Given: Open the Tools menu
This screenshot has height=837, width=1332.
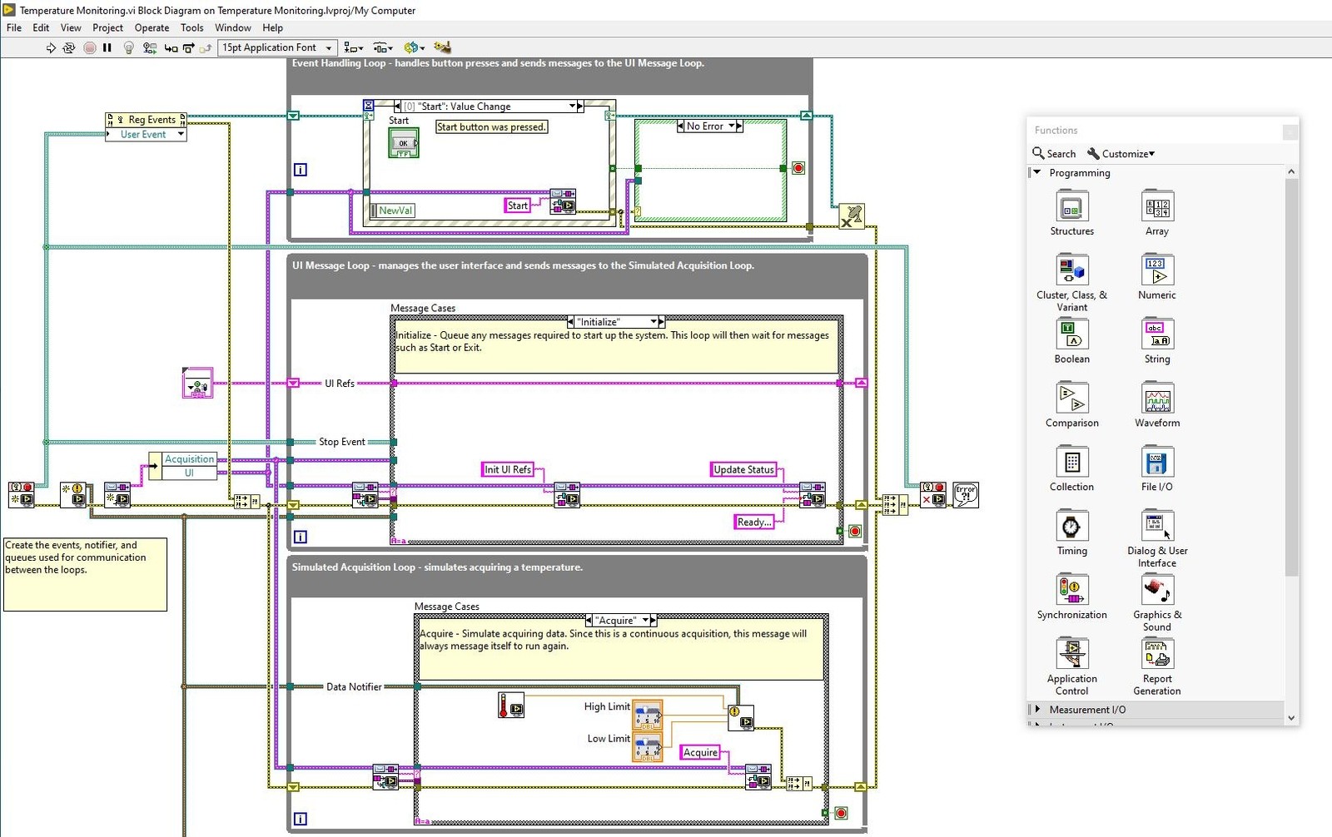Looking at the screenshot, I should 191,28.
